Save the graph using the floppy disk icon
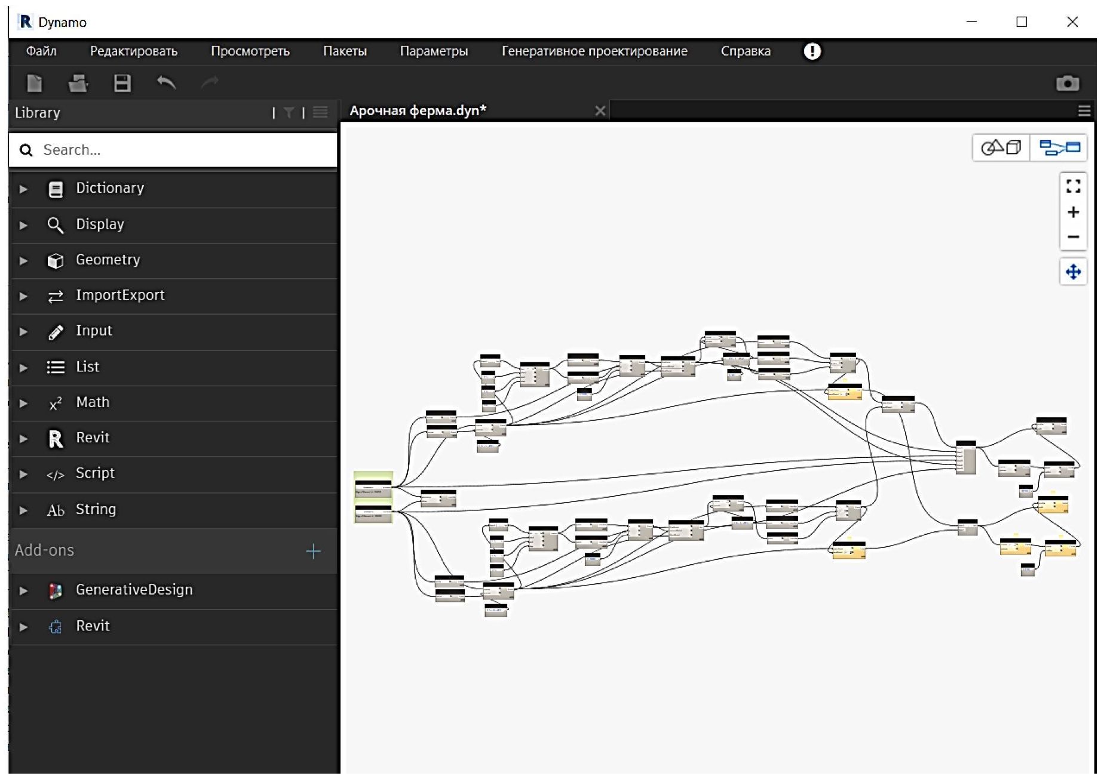This screenshot has width=1101, height=779. pyautogui.click(x=122, y=83)
